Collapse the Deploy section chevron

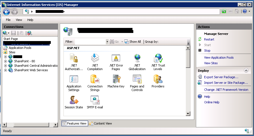point(246,70)
